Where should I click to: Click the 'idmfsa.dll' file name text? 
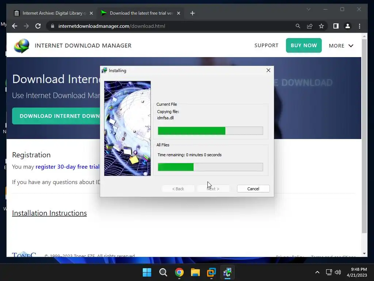165,118
